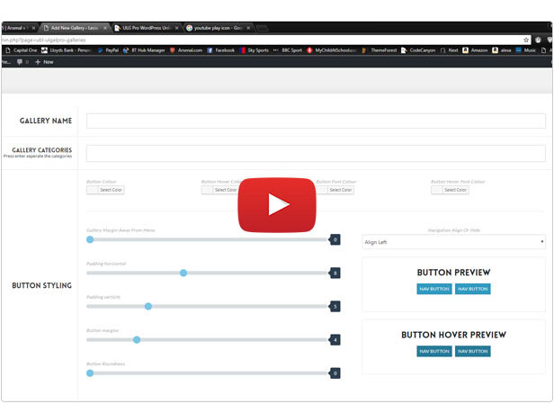The height and width of the screenshot is (404, 554).
Task: Switch to the Arsenal tab
Action: (x=16, y=28)
